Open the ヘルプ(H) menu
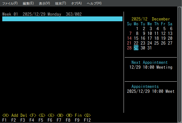This screenshot has width=182, height=123. tap(94, 3)
